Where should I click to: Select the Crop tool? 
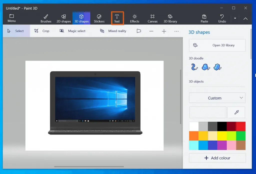coord(42,31)
